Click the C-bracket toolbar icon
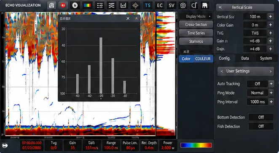279x153 pixels. click(x=194, y=5)
